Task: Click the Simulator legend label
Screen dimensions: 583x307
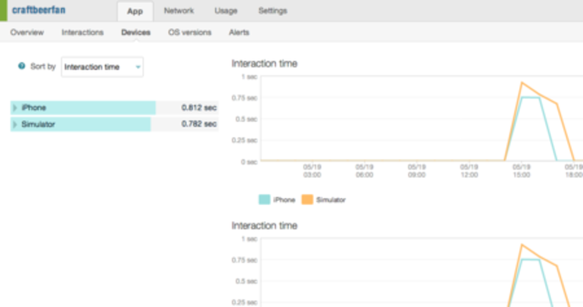Action: (x=331, y=200)
